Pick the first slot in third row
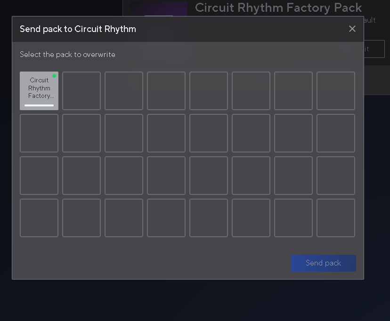This screenshot has height=321, width=390. click(x=39, y=176)
